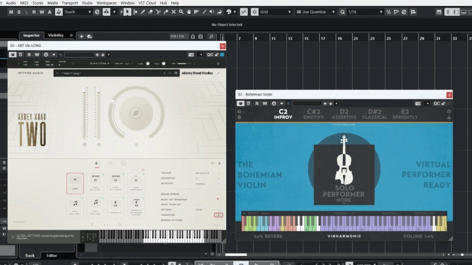Select the Line tool
Image resolution: width=472 pixels, height=265 pixels.
pos(204,12)
